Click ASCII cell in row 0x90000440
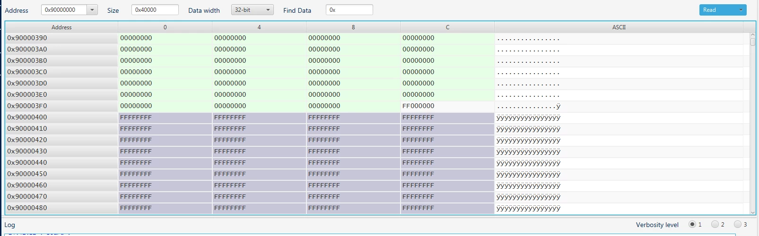 tap(619, 163)
